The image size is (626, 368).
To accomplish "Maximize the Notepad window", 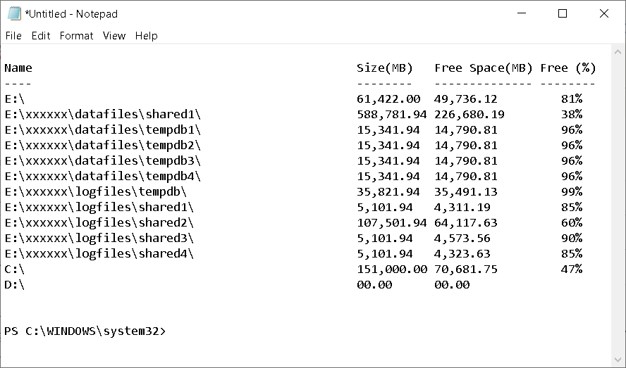I will pos(563,13).
